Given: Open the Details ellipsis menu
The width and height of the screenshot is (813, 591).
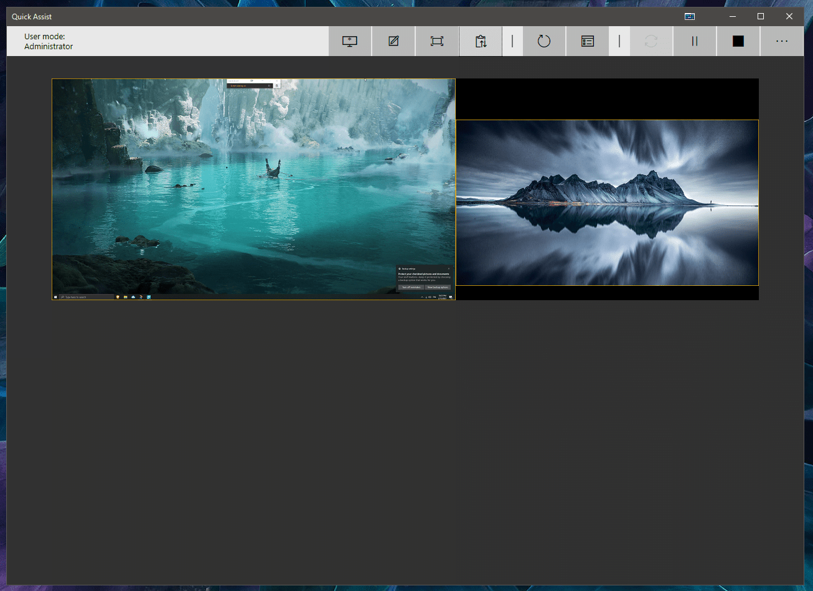Looking at the screenshot, I should [782, 41].
